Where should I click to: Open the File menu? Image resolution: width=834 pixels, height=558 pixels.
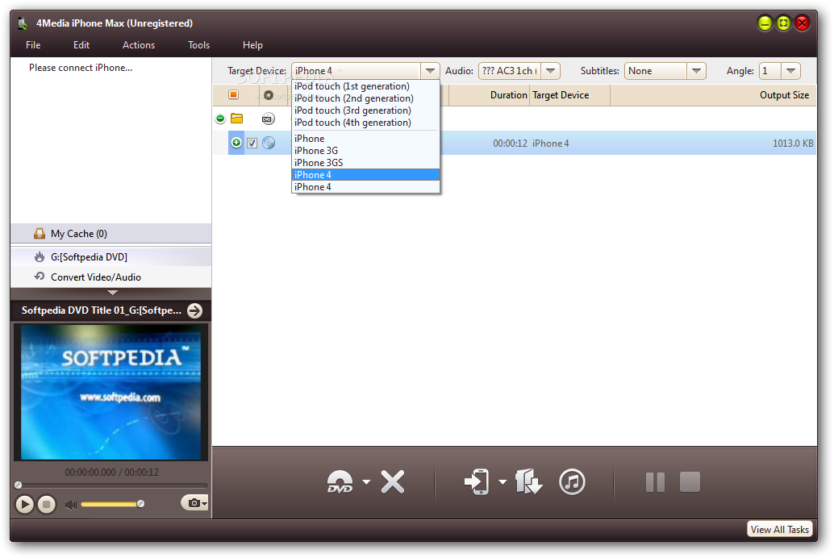33,45
